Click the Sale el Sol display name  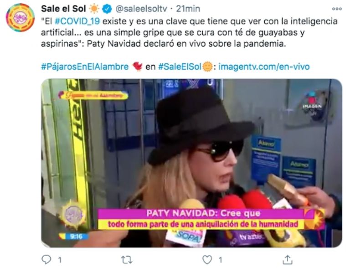[63, 9]
